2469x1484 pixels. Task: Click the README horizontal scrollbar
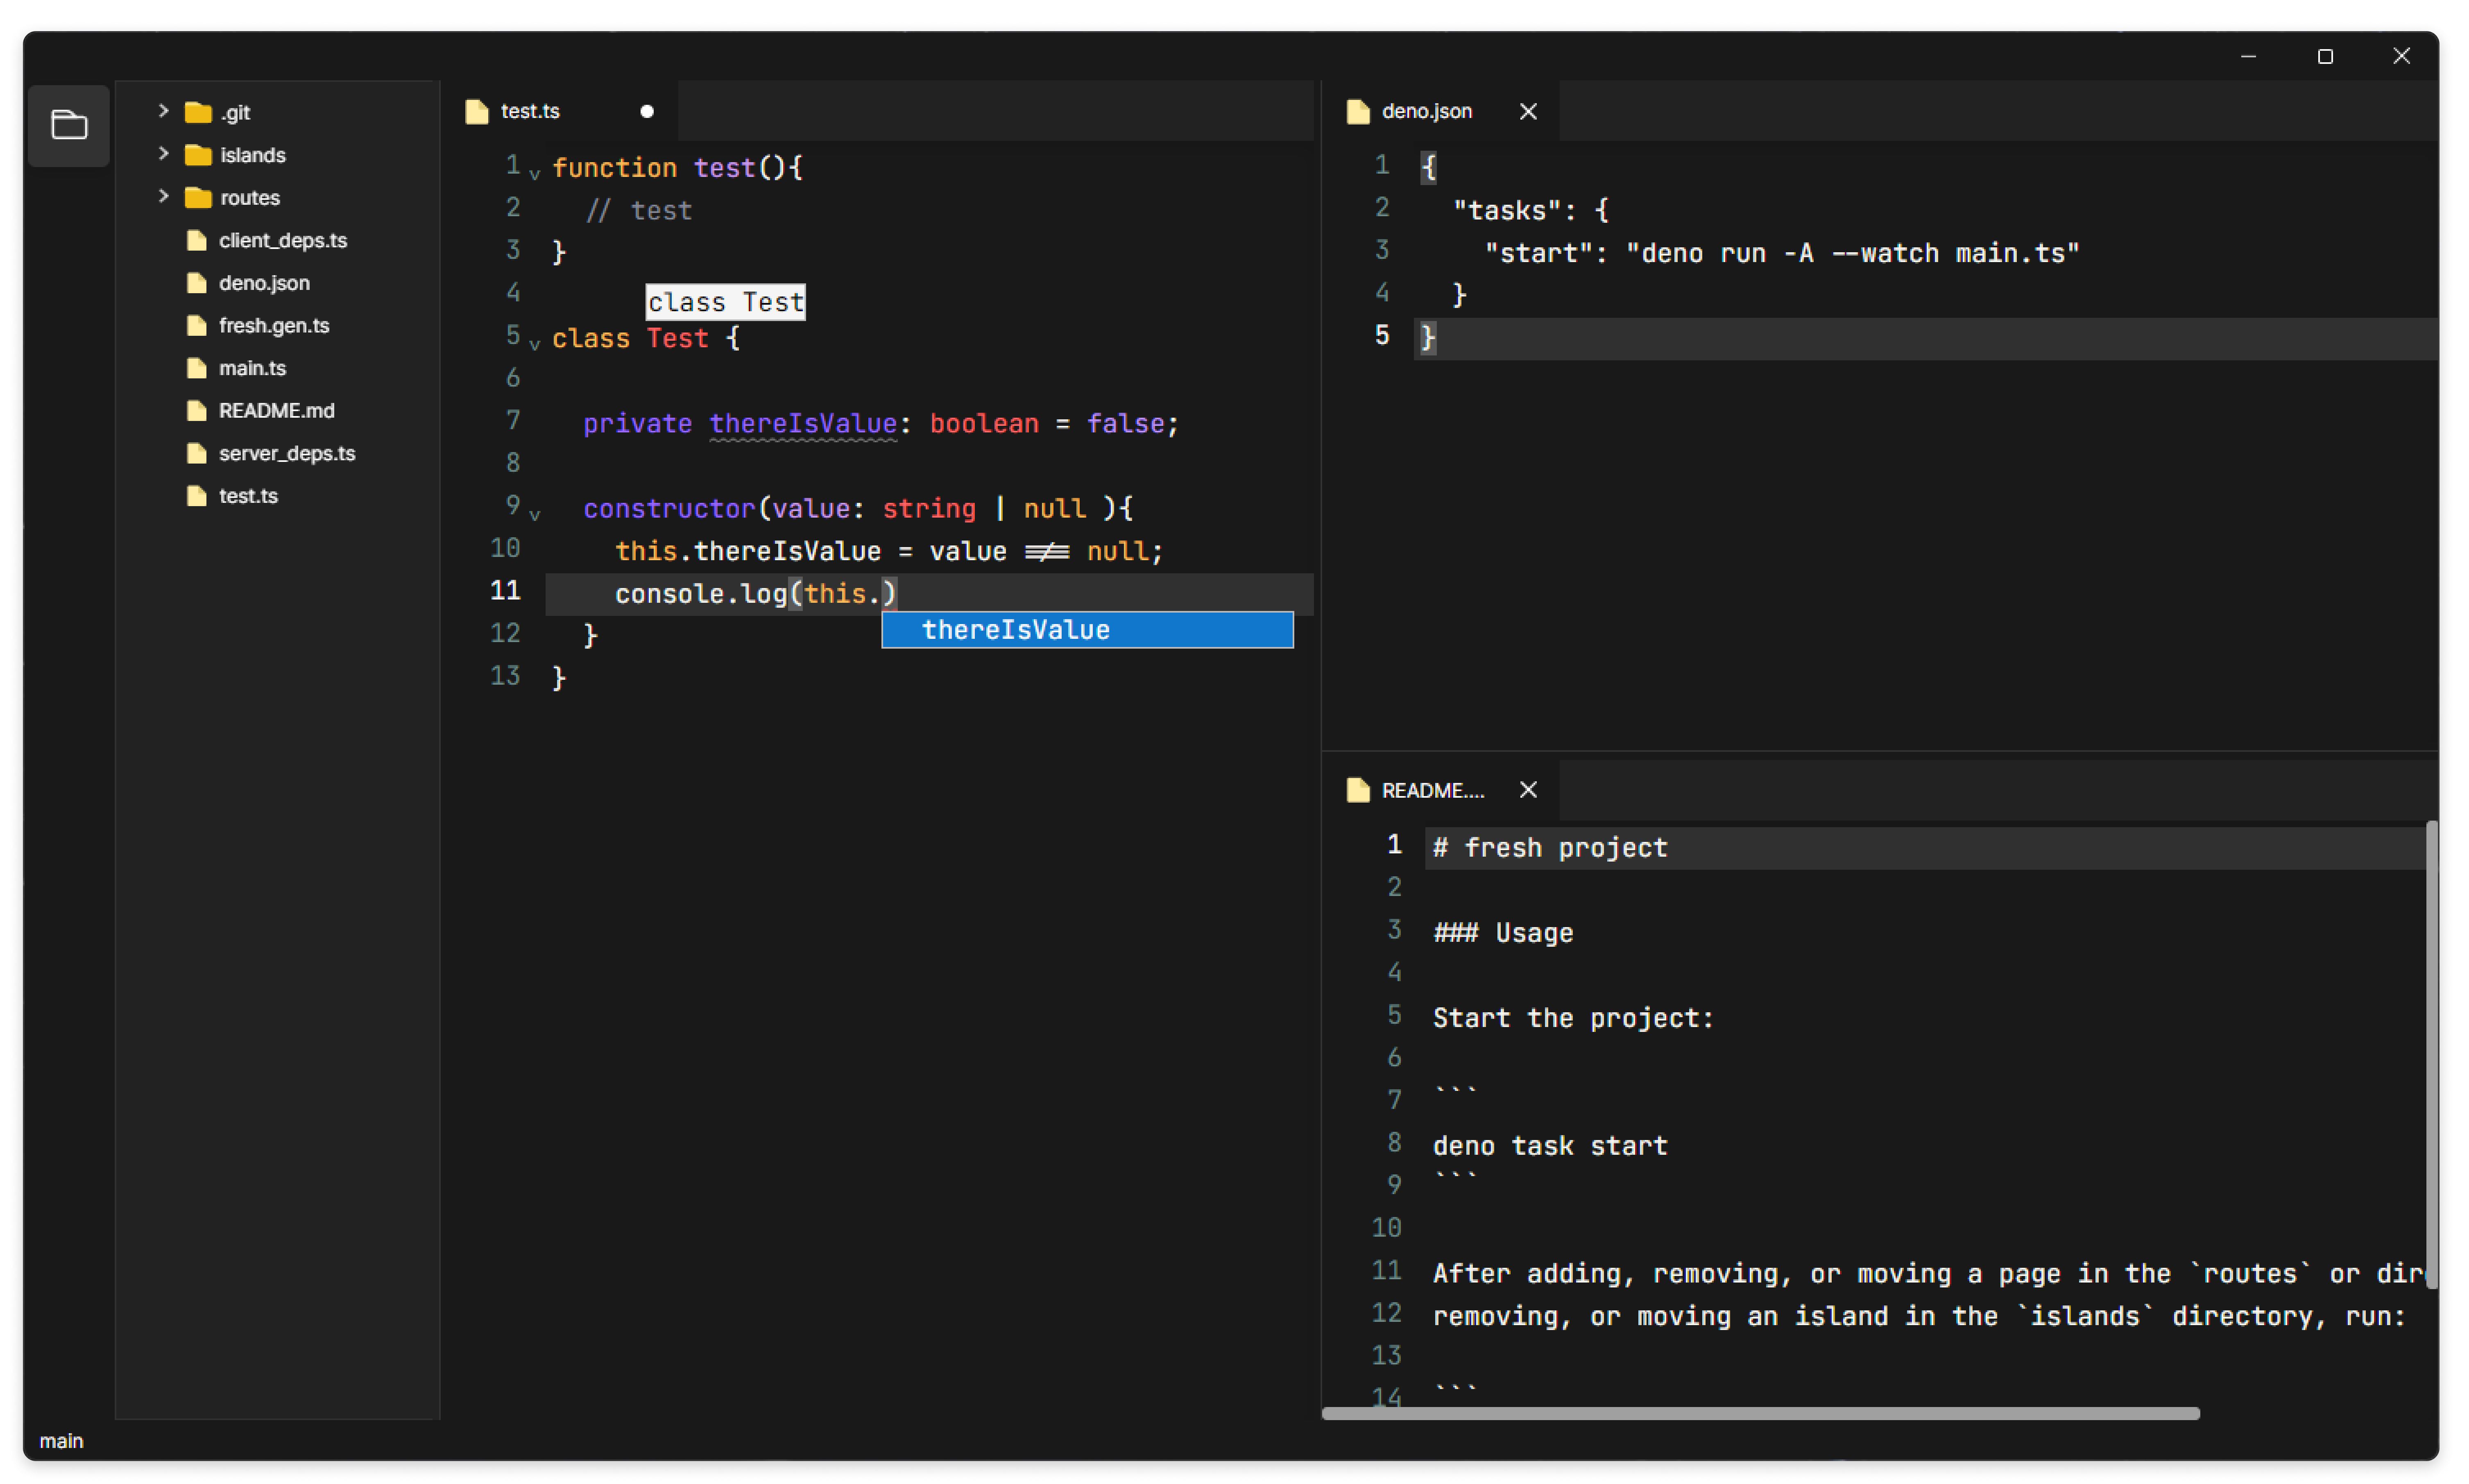pos(1760,1413)
